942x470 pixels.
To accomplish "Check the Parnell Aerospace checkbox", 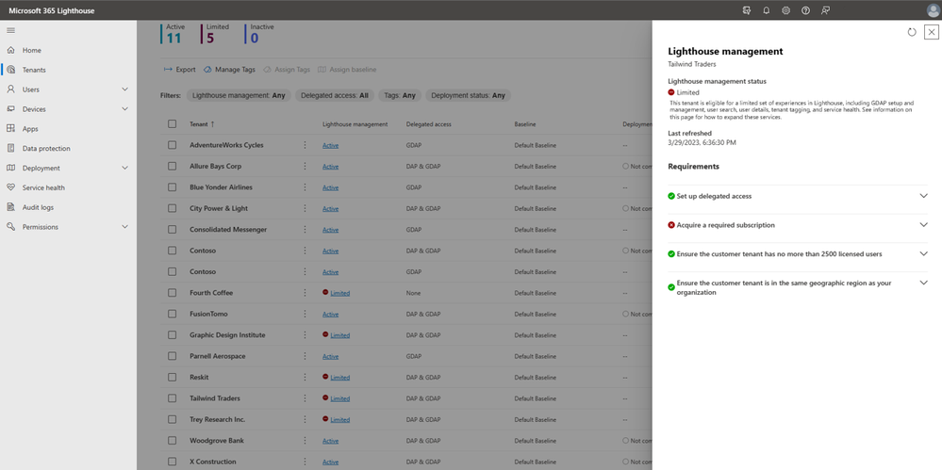I will (173, 356).
